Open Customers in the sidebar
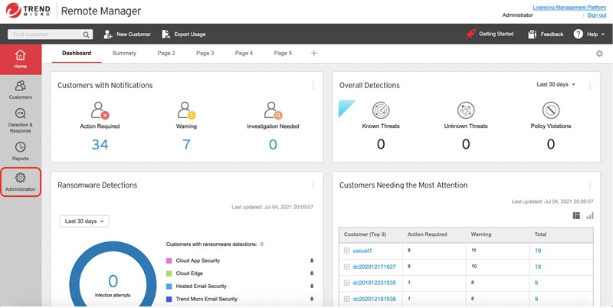This screenshot has width=613, height=308. pyautogui.click(x=21, y=90)
